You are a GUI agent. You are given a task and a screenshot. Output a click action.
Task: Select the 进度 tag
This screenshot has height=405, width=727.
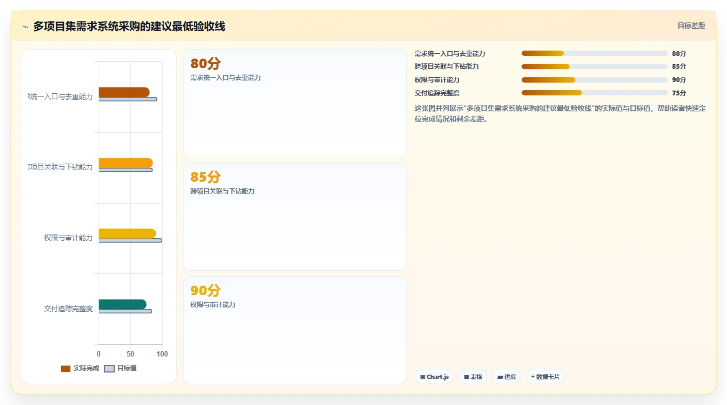[x=507, y=377]
